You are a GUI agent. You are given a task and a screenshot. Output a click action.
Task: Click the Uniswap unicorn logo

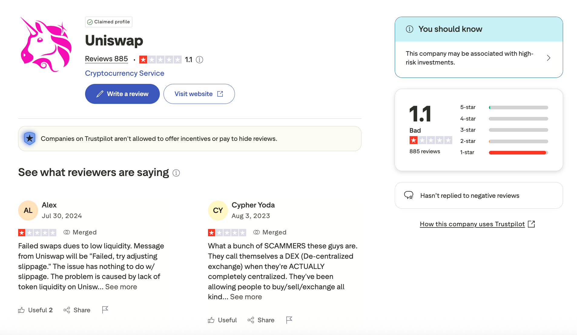point(46,45)
